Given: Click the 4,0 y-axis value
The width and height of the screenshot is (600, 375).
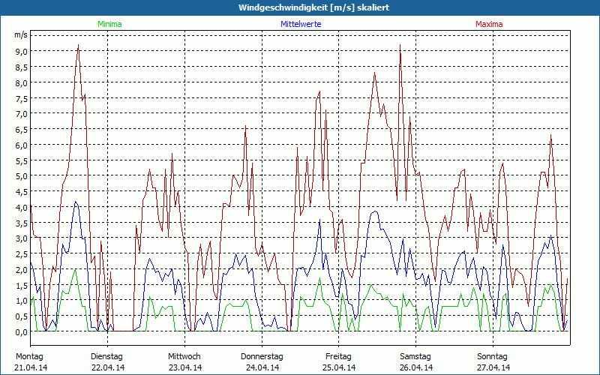Looking at the screenshot, I should click(x=22, y=208).
